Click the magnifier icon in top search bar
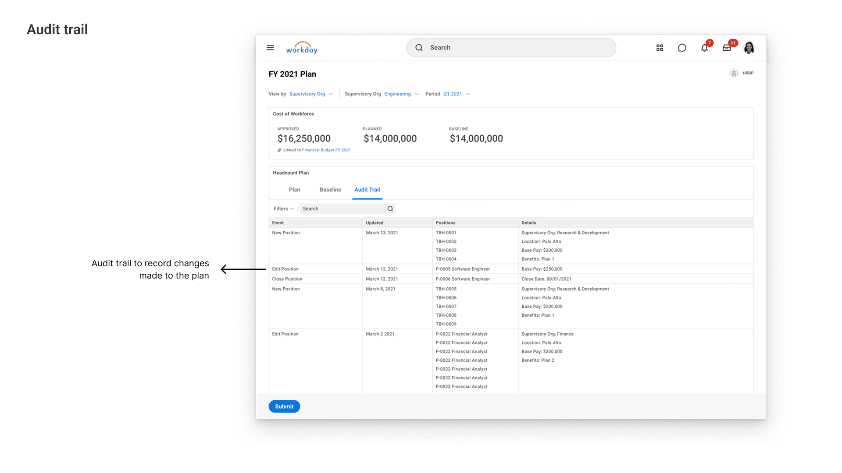The height and width of the screenshot is (473, 842). (419, 48)
